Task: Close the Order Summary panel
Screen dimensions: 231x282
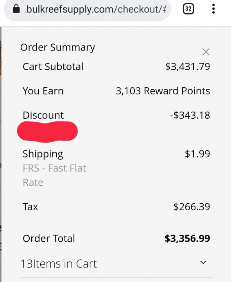Action: click(206, 52)
